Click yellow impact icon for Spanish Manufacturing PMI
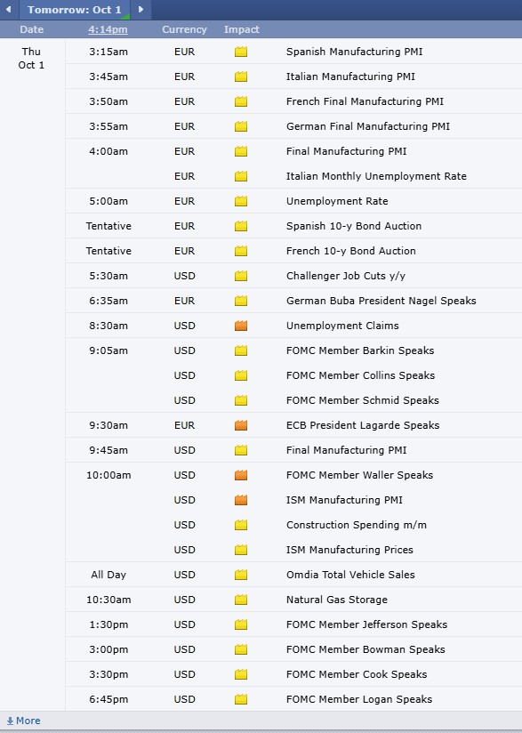 [241, 52]
